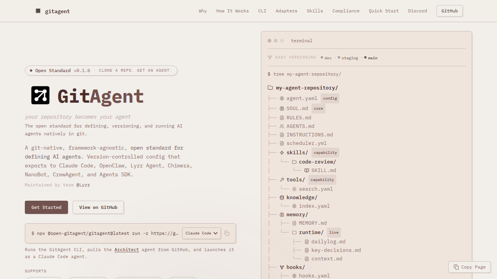Open the Claude Code dropdown

[201, 233]
